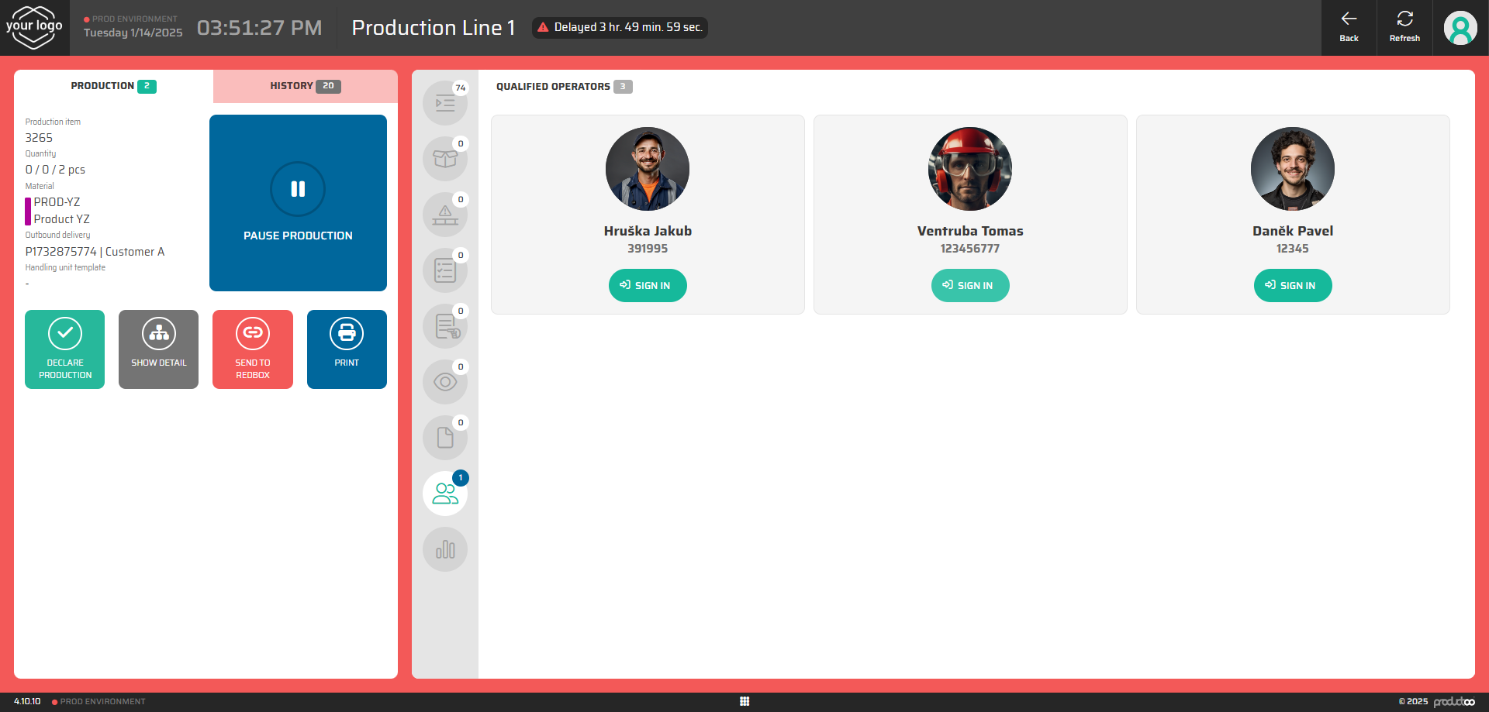Sign in Hruška Jakub
The width and height of the screenshot is (1489, 712).
point(647,285)
